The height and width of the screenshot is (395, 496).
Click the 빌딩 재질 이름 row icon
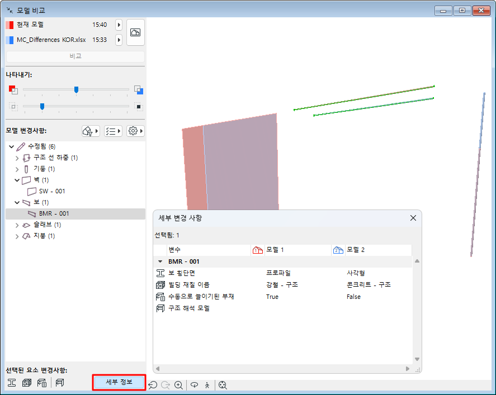(160, 285)
